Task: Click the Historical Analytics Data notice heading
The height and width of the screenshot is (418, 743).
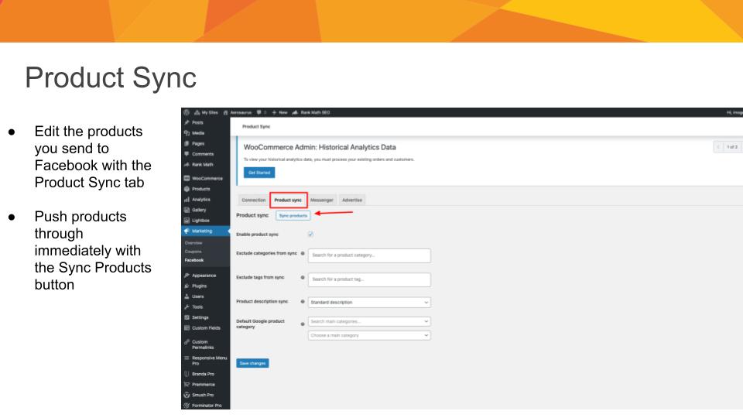Action: coord(320,147)
